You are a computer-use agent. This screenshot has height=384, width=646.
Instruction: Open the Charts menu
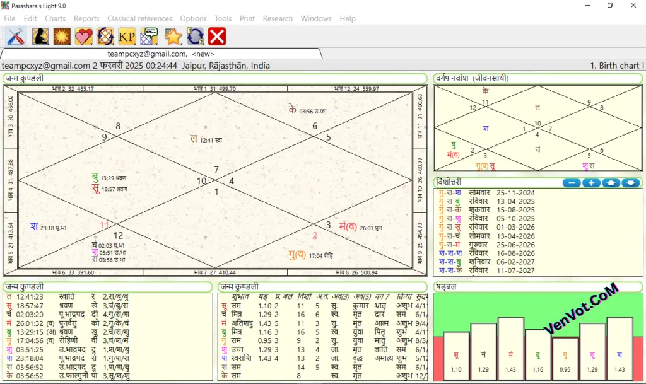pyautogui.click(x=56, y=18)
